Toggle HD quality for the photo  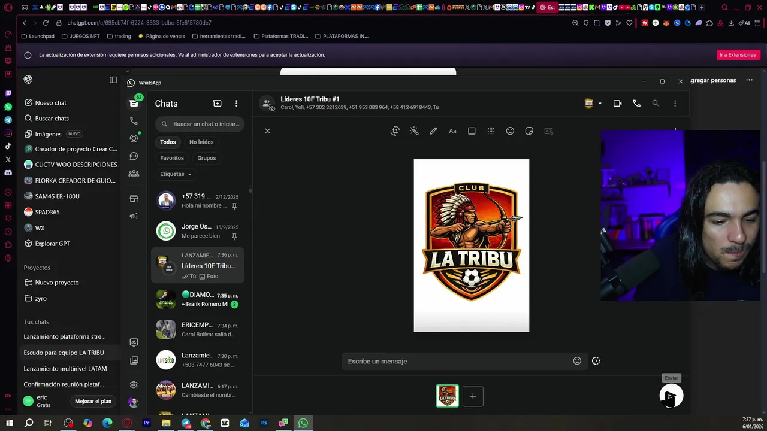tap(548, 131)
